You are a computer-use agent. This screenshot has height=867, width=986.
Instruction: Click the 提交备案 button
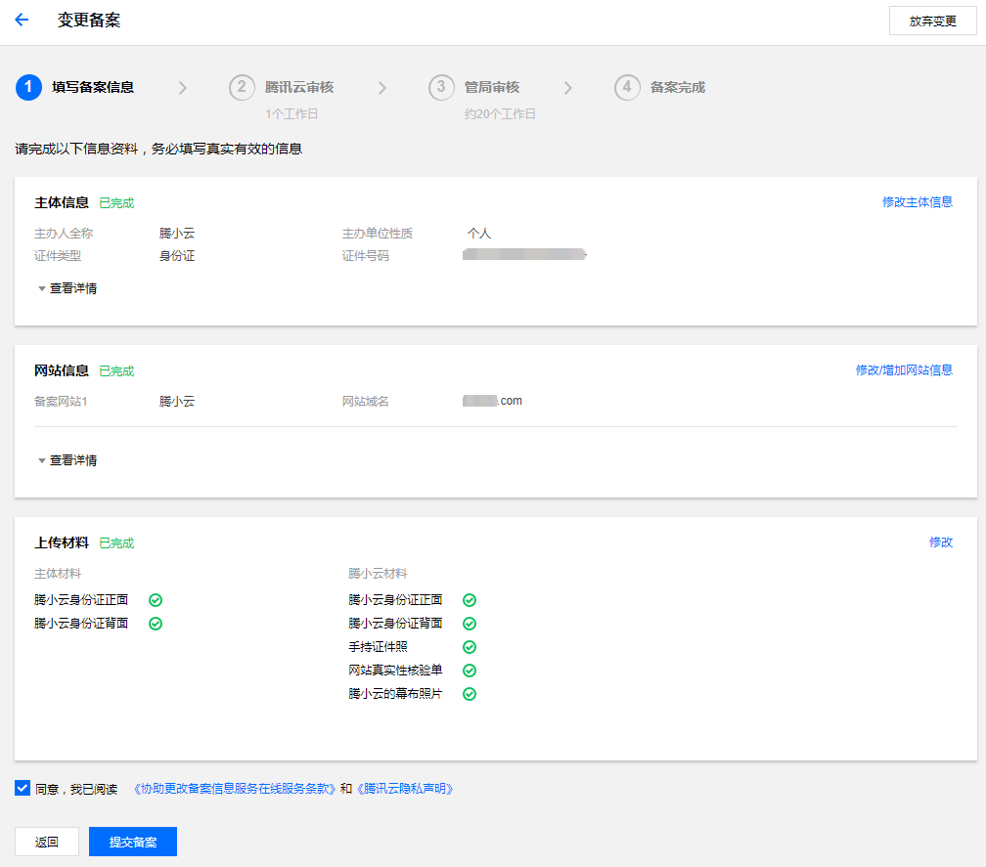(x=133, y=842)
